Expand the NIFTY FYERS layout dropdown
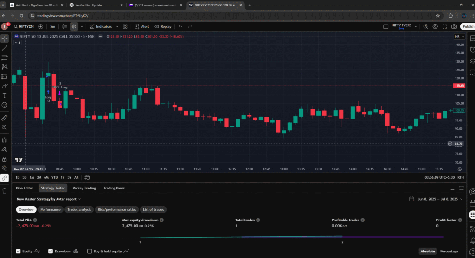The image size is (475, 258). pyautogui.click(x=416, y=26)
